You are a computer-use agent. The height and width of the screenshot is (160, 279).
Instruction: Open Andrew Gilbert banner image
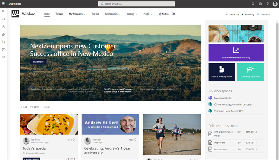110,124
